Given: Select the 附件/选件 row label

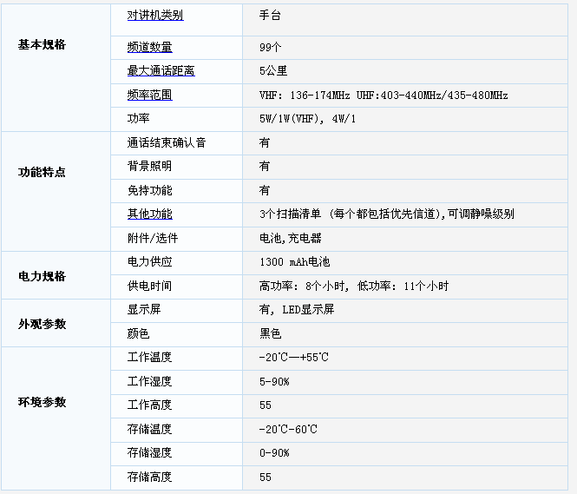Looking at the screenshot, I should click(x=152, y=238).
